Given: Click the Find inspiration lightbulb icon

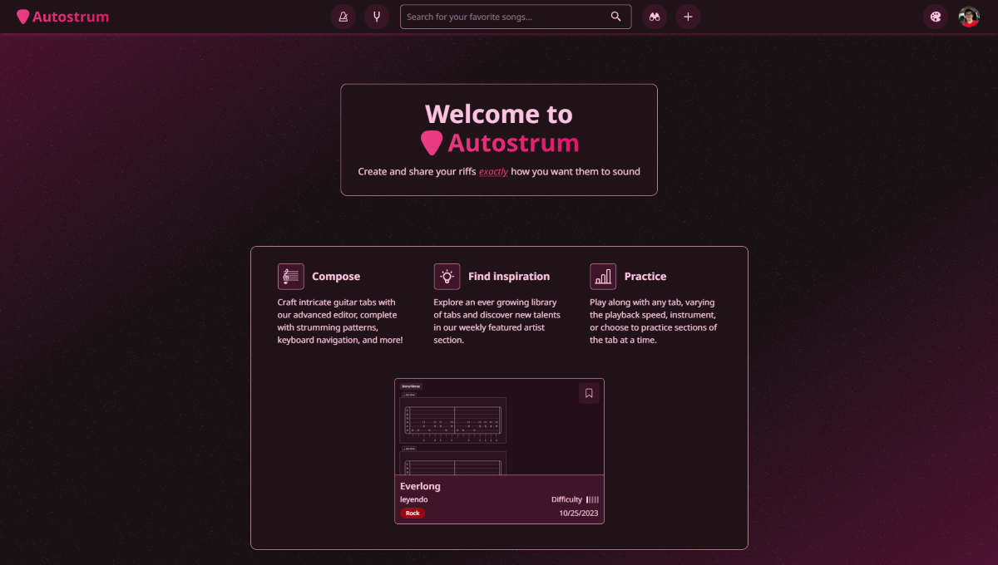Looking at the screenshot, I should click(447, 277).
